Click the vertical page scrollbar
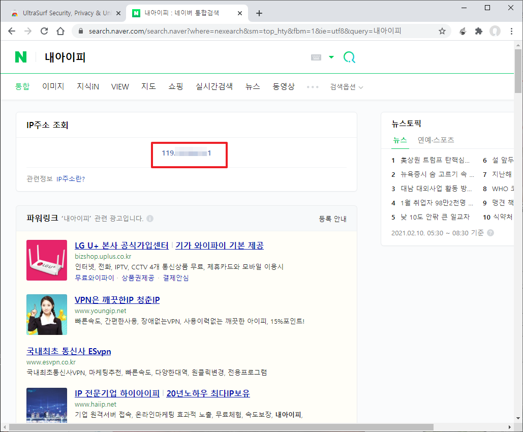The image size is (523, 432). [x=518, y=70]
